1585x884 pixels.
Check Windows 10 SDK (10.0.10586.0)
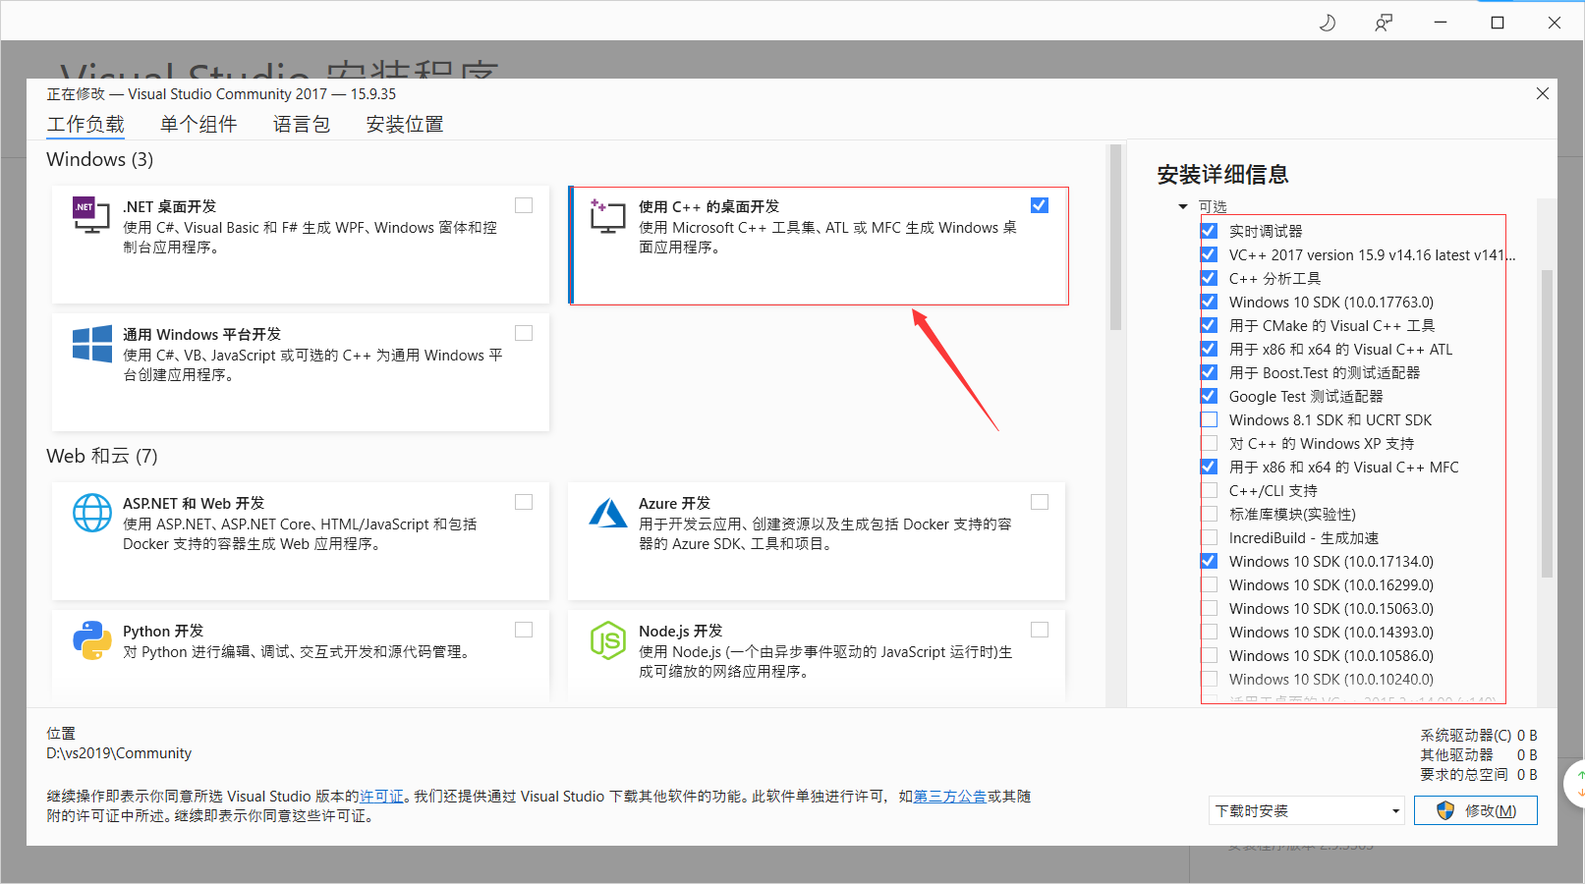click(x=1210, y=655)
